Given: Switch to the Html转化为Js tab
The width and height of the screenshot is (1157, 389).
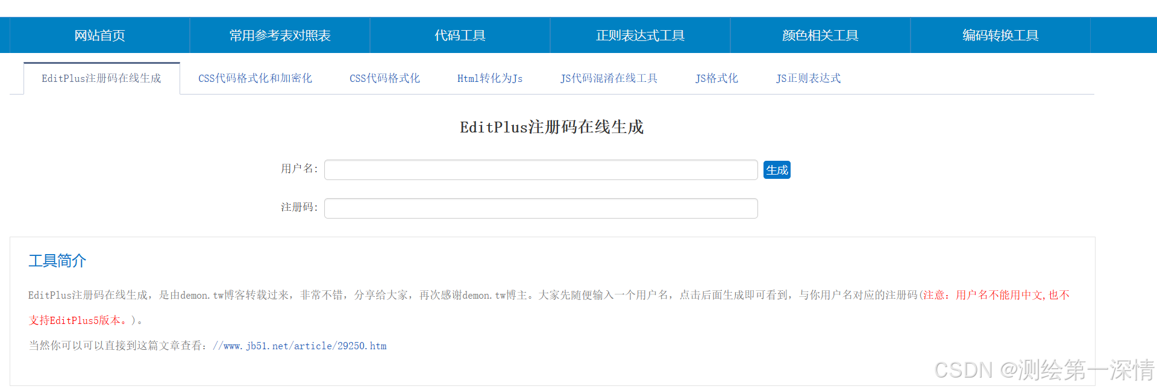Looking at the screenshot, I should pos(490,78).
